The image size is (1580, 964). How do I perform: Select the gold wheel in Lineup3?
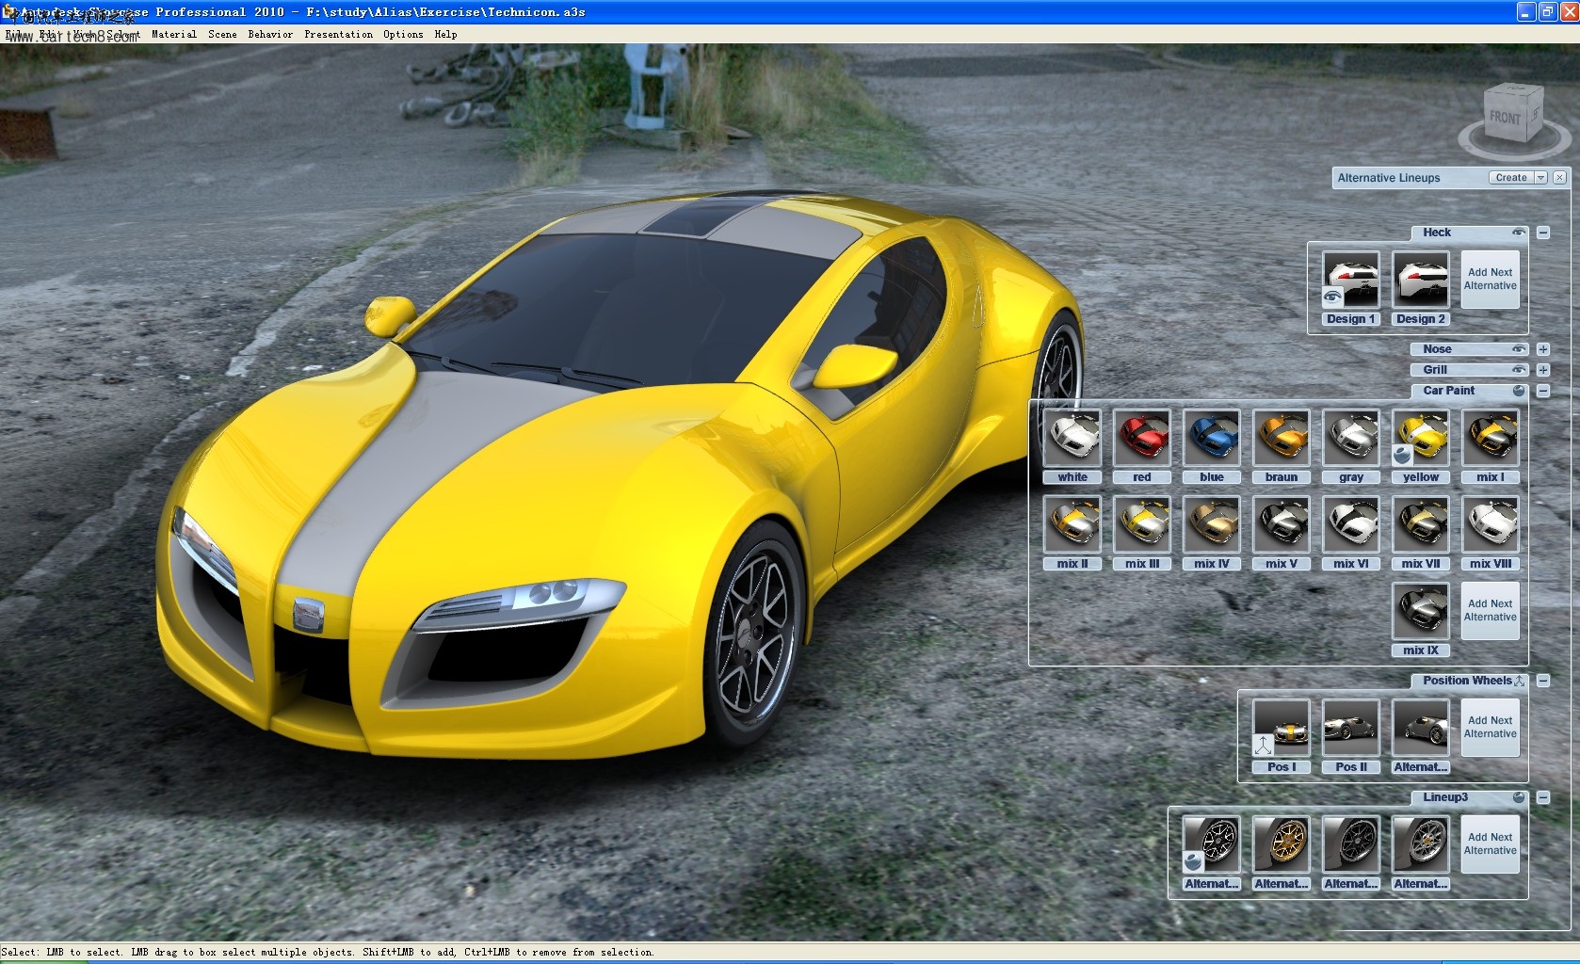click(x=1282, y=844)
